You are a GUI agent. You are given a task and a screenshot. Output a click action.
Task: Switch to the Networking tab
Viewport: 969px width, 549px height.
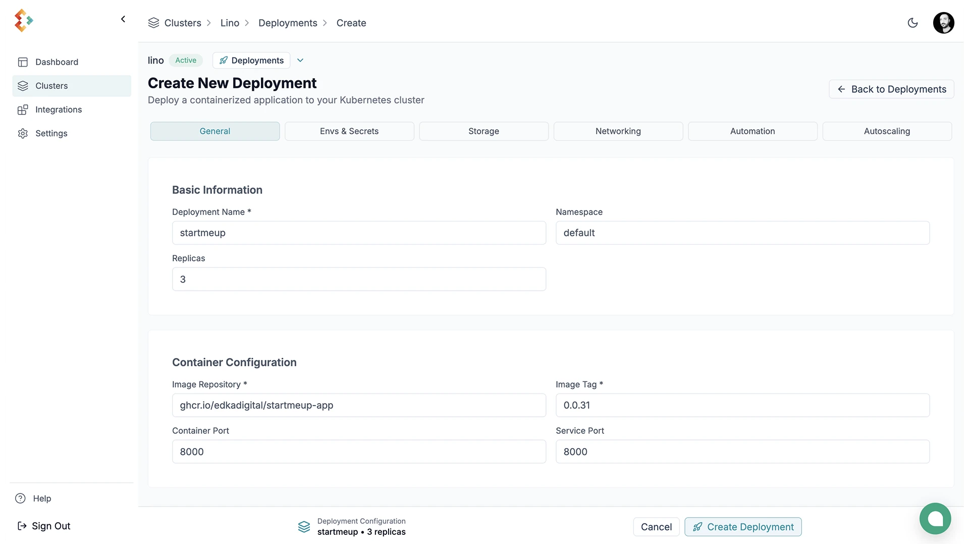coord(618,131)
